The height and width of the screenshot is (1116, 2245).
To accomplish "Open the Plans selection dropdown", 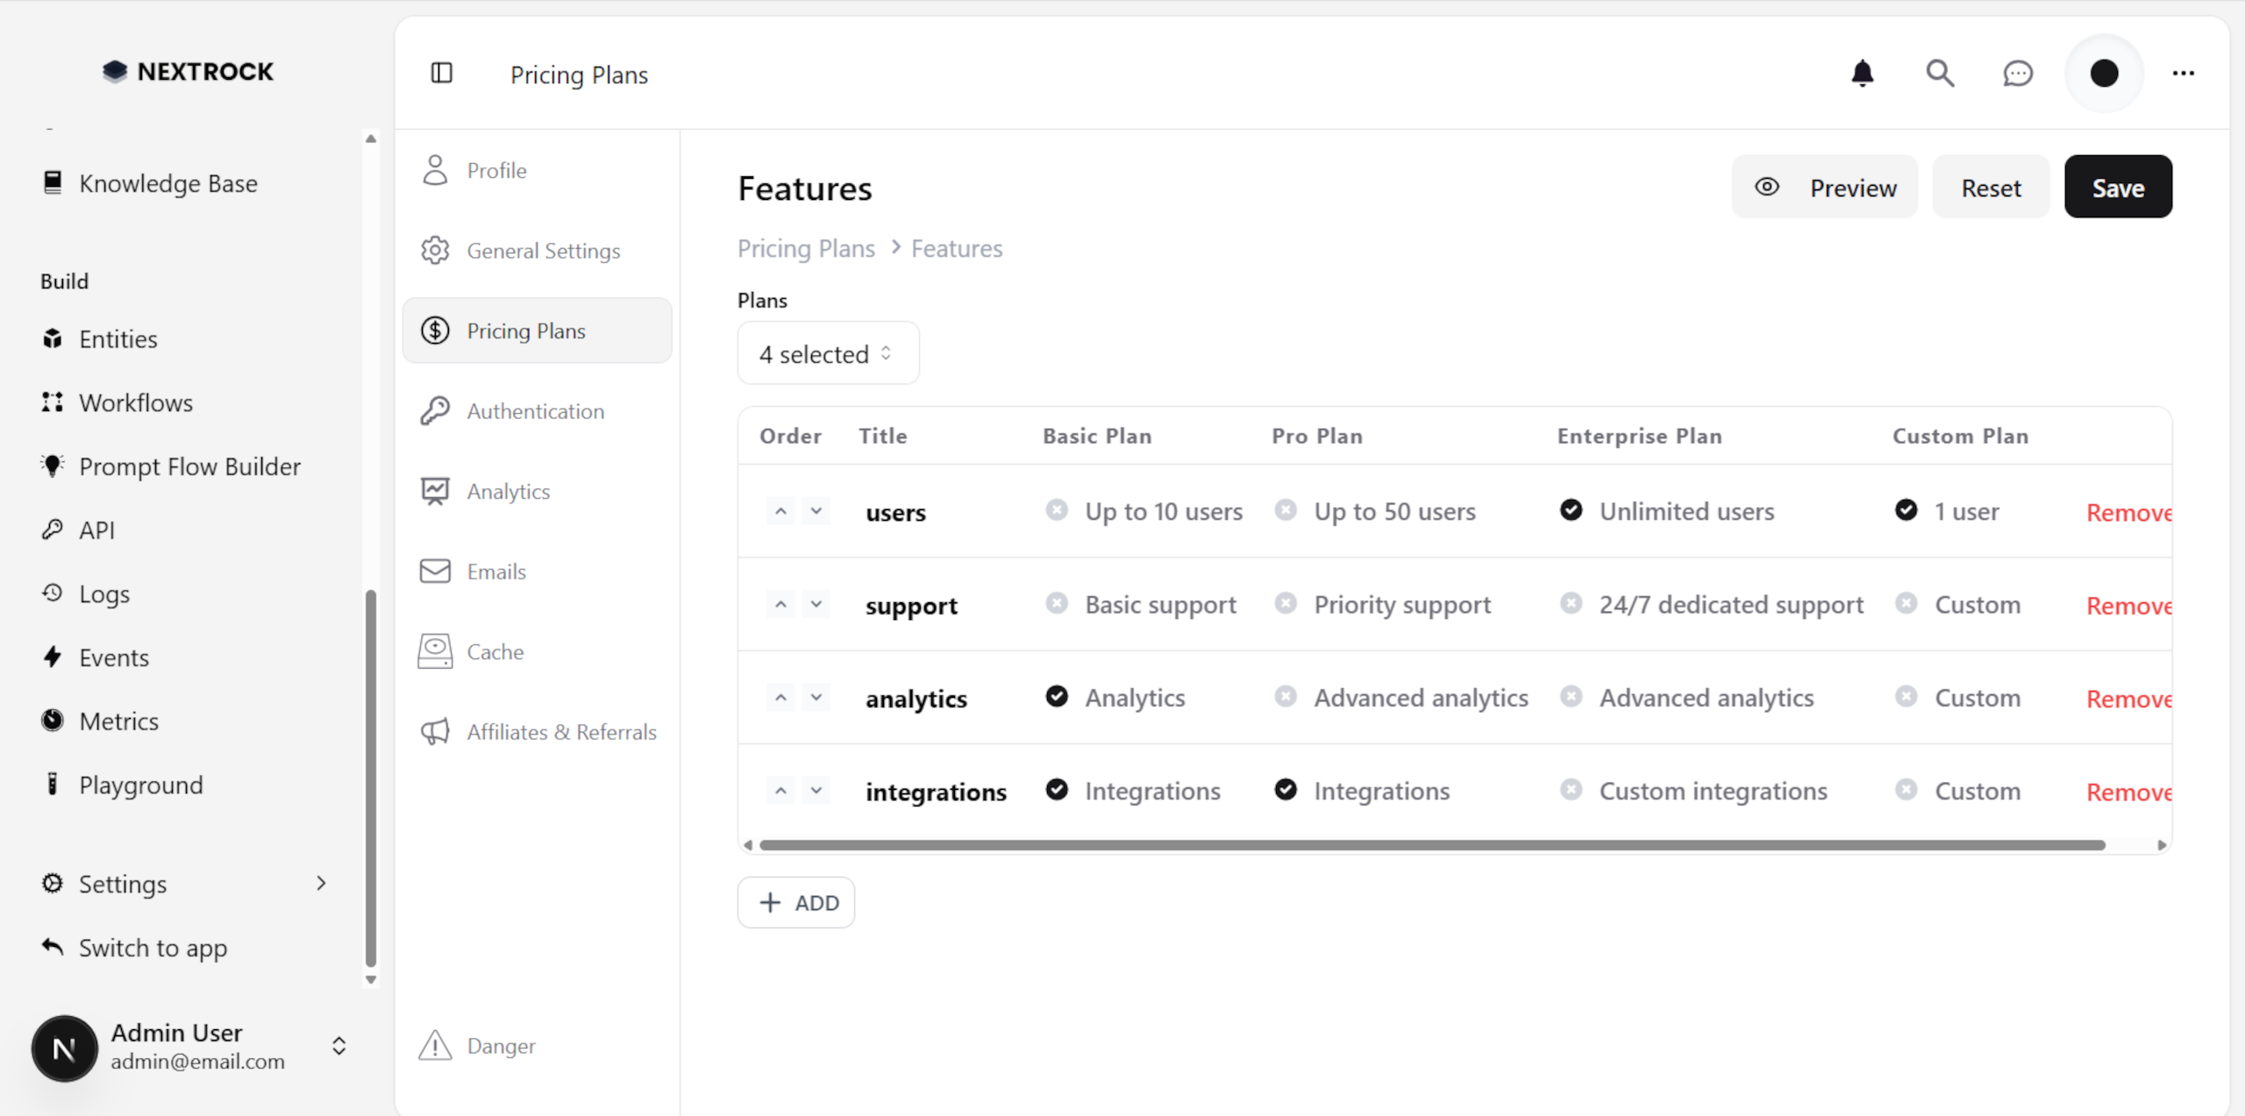I will (x=827, y=352).
